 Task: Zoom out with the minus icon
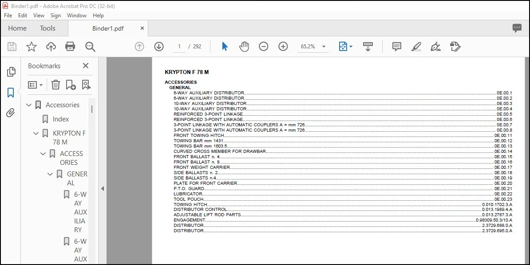coord(264,47)
